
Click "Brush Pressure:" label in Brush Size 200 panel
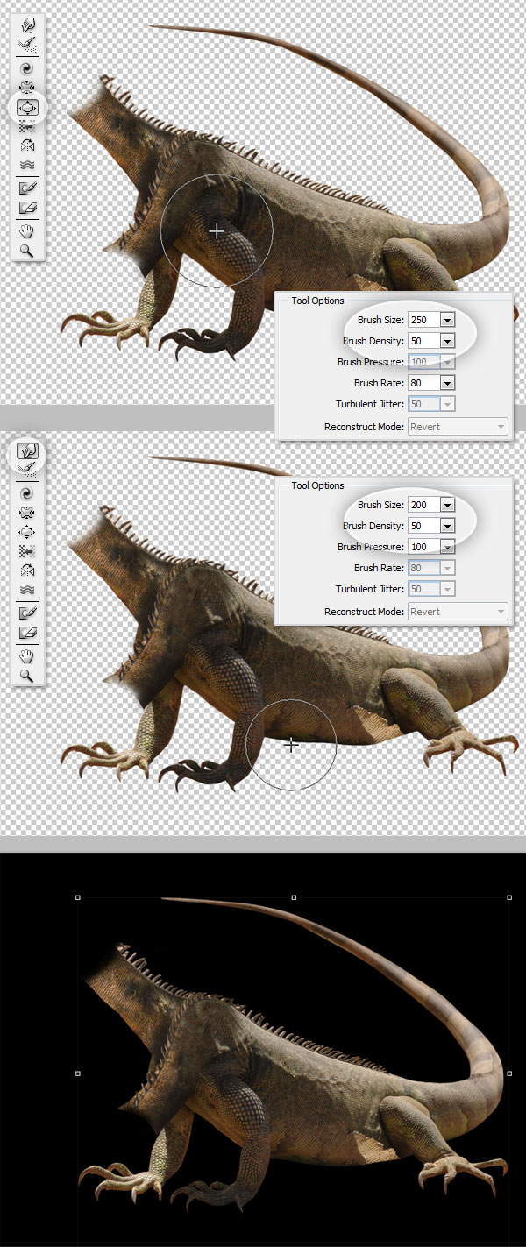tap(371, 547)
